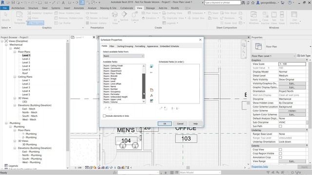Screen dimensions: 312x175
Task: Toggle the Crop Region Visible checkbox
Action: 280,154
